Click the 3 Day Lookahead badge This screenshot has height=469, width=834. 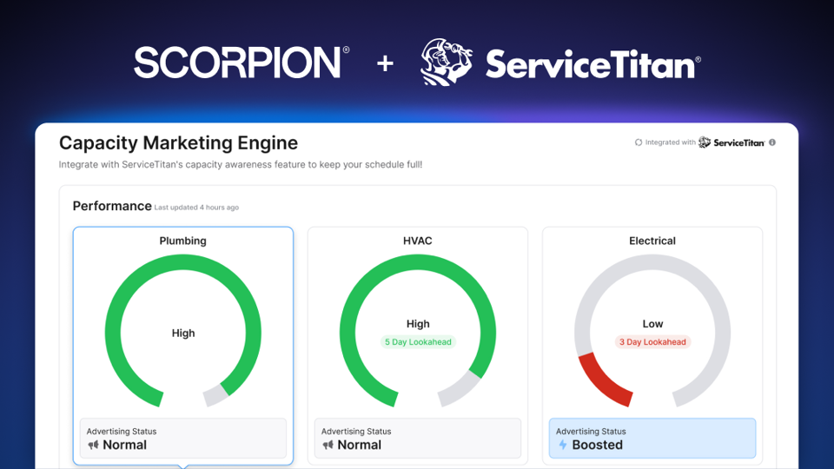[x=652, y=342]
